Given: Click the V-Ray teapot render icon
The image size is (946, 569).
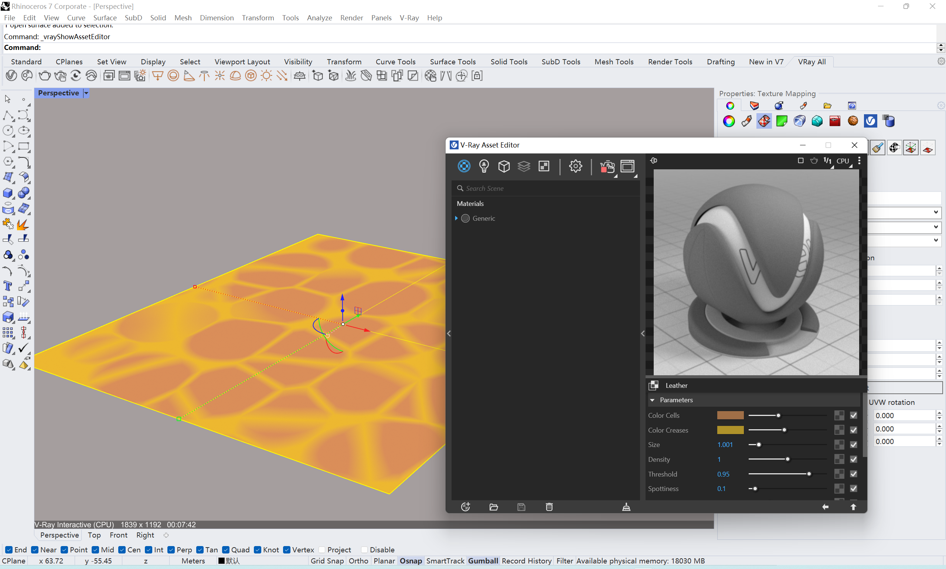Looking at the screenshot, I should (607, 167).
